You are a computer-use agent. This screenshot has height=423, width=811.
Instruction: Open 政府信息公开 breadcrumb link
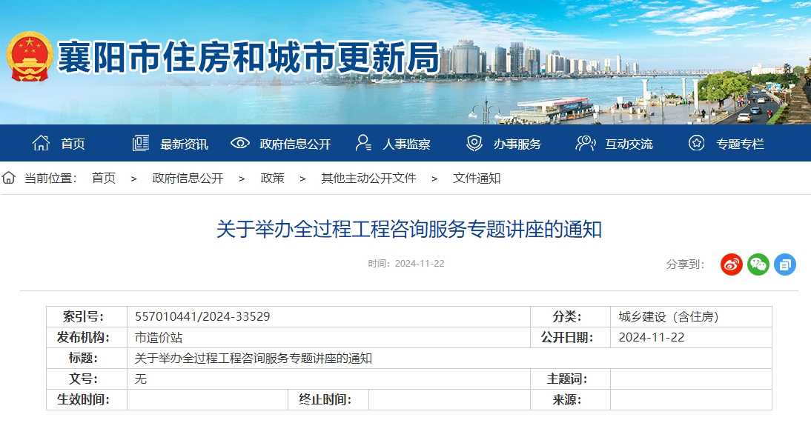click(188, 179)
